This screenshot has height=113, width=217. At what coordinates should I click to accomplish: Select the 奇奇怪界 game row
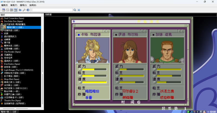click(x=21, y=58)
